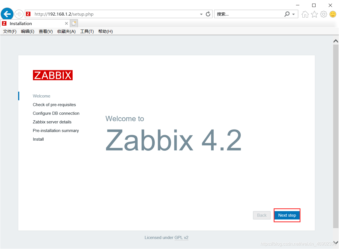Select Install step in sidebar
This screenshot has width=339, height=249.
pyautogui.click(x=38, y=139)
